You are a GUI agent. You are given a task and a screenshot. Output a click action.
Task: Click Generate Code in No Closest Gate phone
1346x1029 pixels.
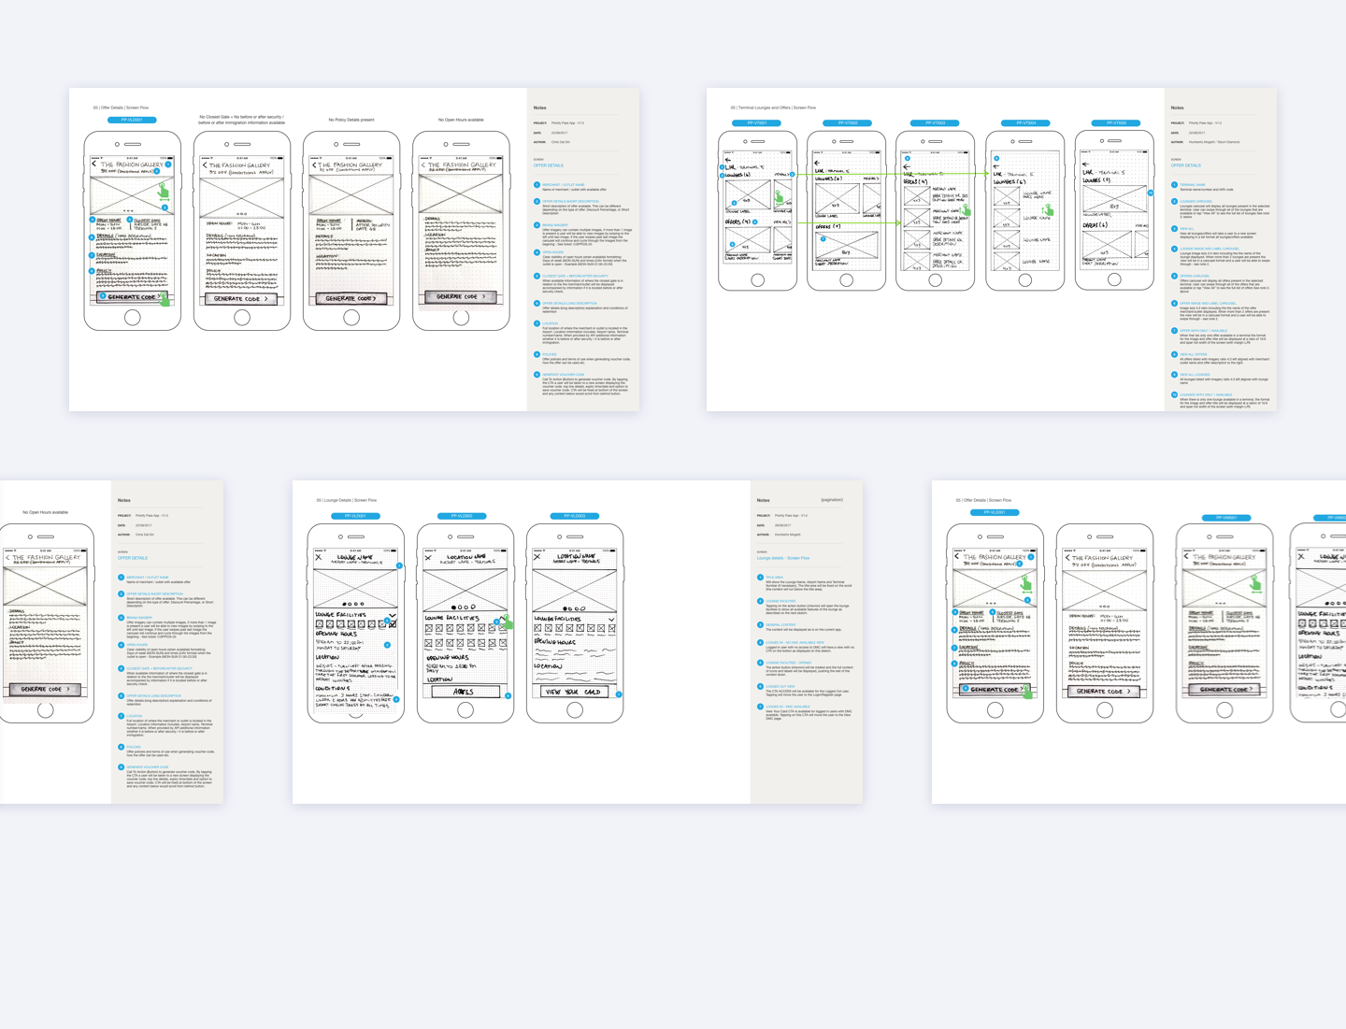tap(242, 299)
